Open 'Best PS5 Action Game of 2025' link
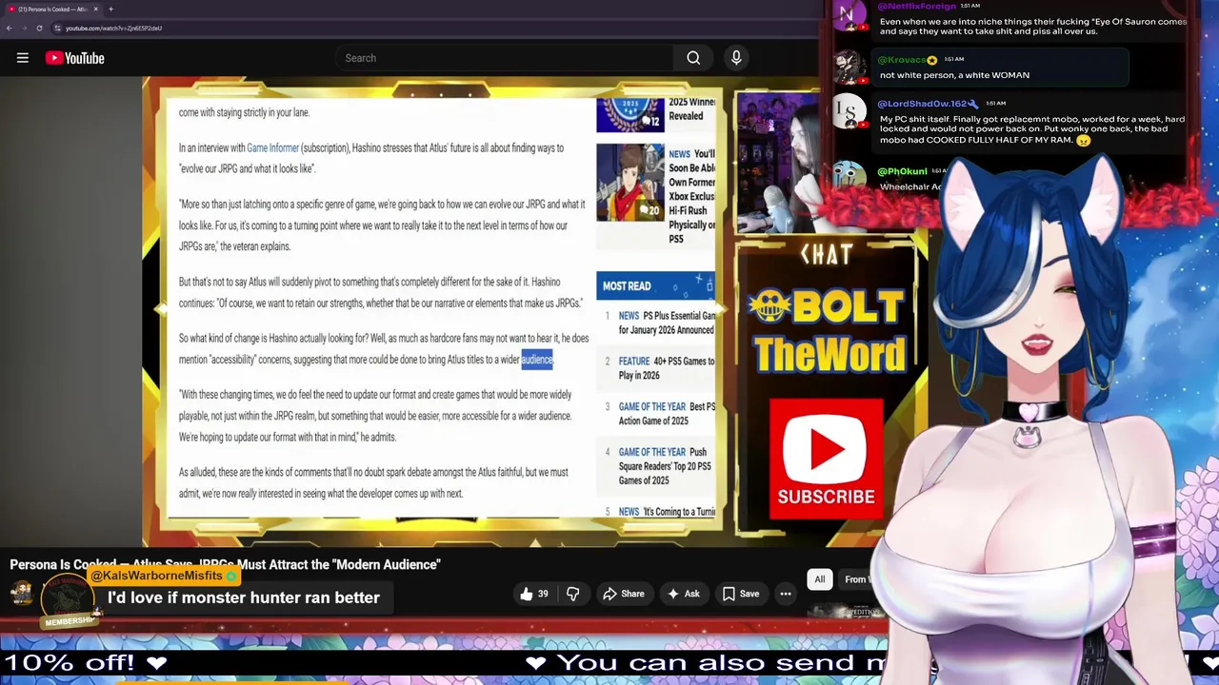 [x=666, y=414]
